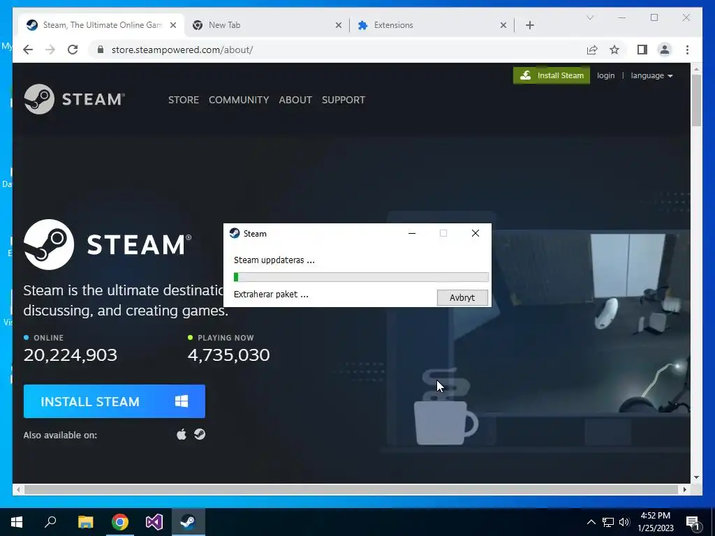This screenshot has height=536, width=715.
Task: Close the Steam browser tab
Action: coord(173,25)
